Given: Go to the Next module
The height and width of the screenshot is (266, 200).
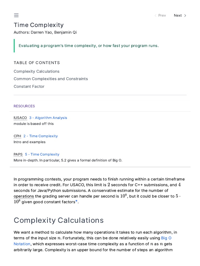Looking at the screenshot, I should 178,16.
